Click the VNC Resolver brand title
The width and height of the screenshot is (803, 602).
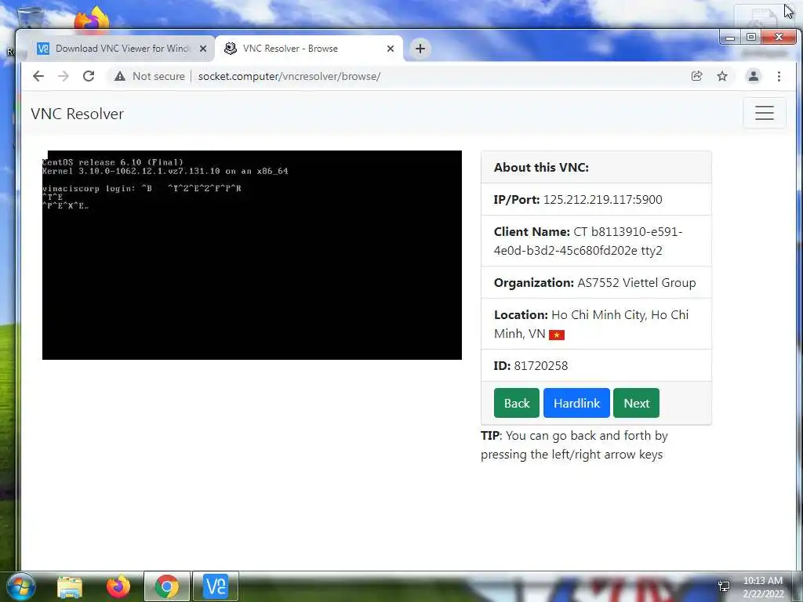pos(78,114)
